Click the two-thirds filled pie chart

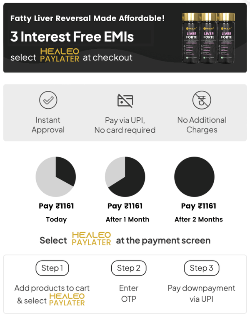(x=125, y=177)
